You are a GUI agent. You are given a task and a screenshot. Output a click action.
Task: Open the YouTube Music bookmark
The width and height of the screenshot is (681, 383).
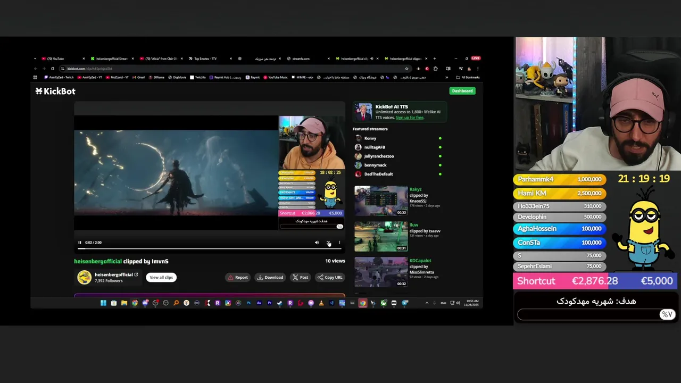(x=276, y=78)
